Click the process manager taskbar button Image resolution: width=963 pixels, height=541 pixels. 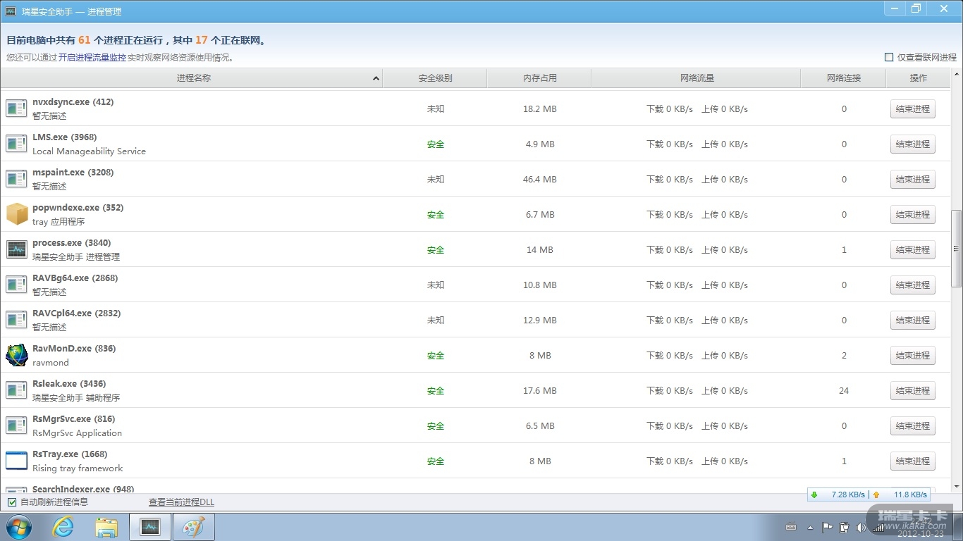pos(150,527)
